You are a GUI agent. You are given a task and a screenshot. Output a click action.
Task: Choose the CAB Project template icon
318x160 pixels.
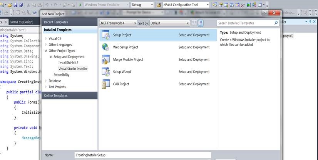point(105,84)
